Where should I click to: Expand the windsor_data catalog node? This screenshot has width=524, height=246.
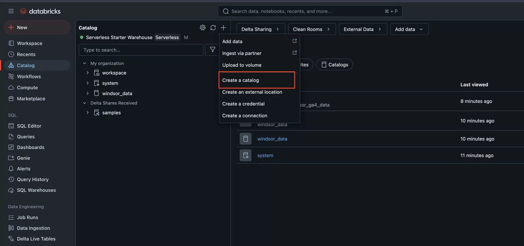pyautogui.click(x=88, y=93)
